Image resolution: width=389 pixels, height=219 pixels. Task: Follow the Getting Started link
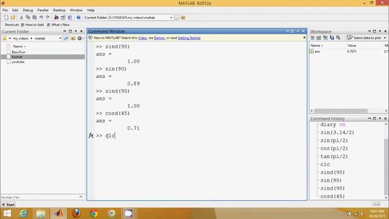pos(189,38)
